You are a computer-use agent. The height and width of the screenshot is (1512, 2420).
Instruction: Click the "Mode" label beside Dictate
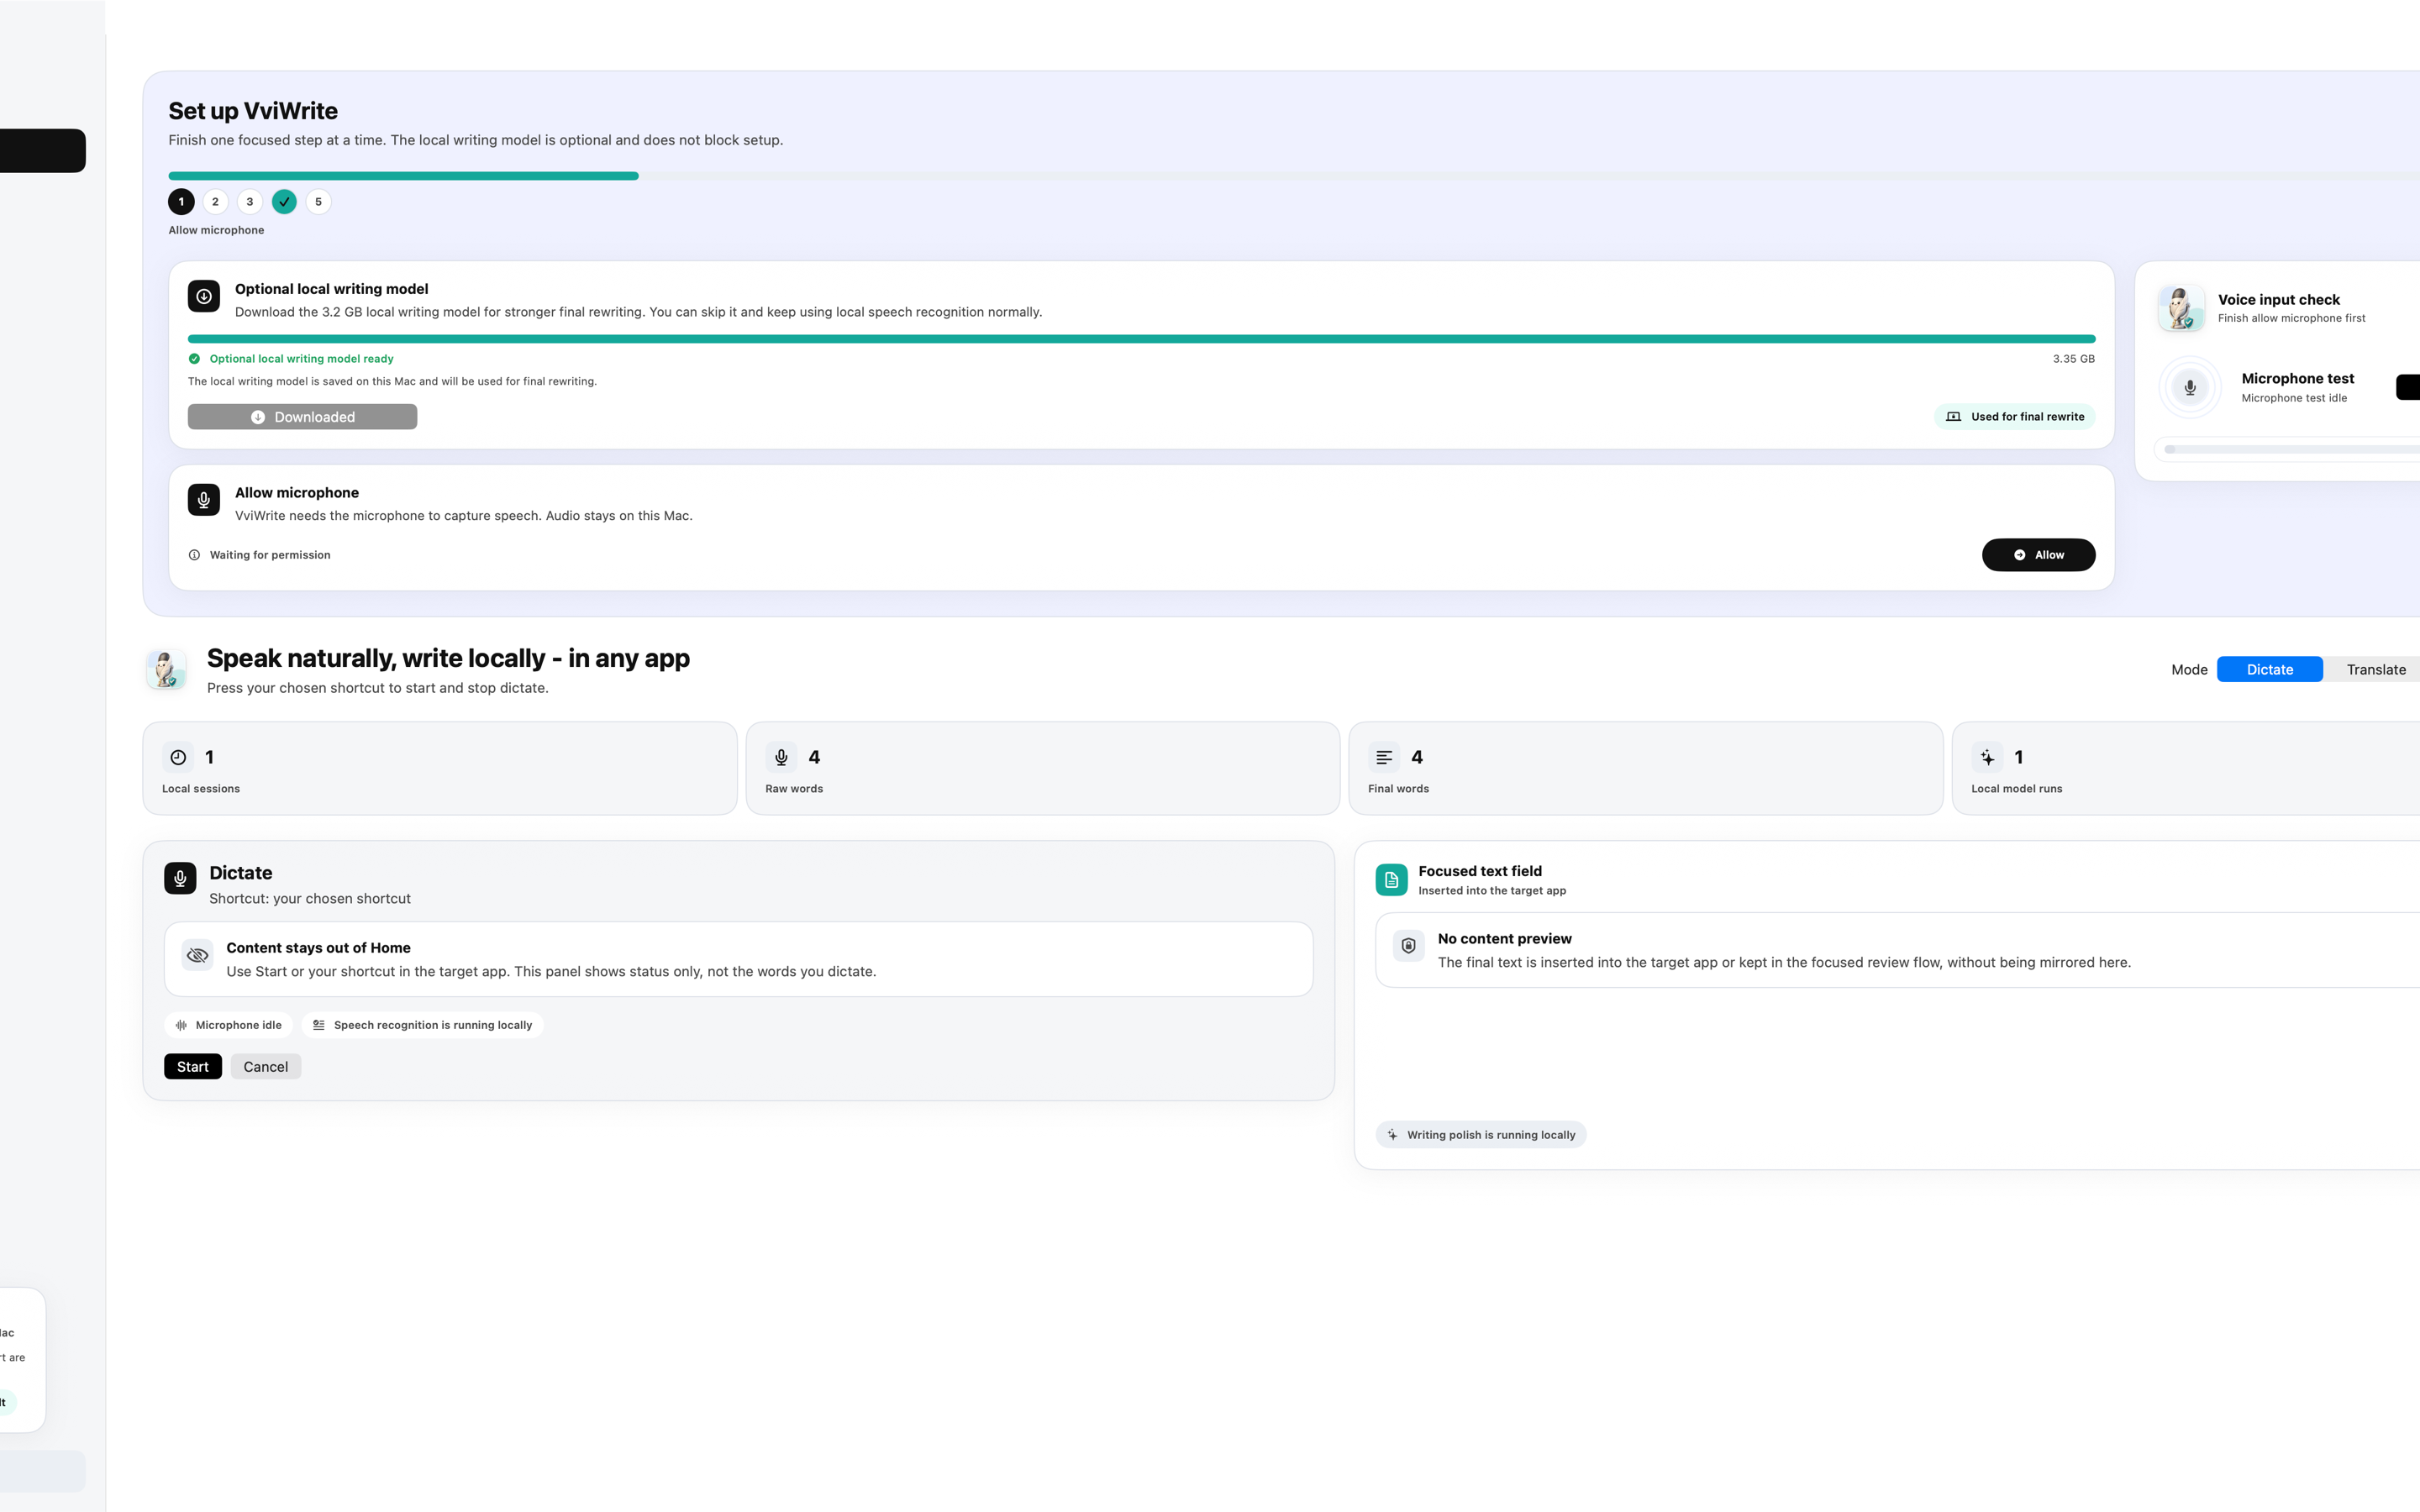[x=2189, y=670]
